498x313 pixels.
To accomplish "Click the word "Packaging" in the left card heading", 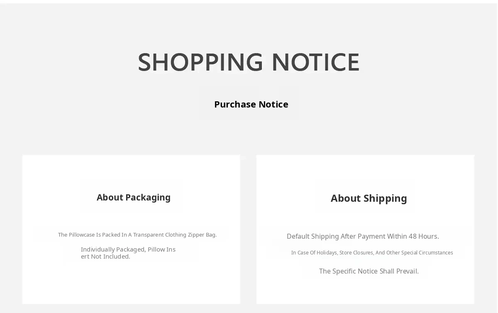I will pos(148,198).
